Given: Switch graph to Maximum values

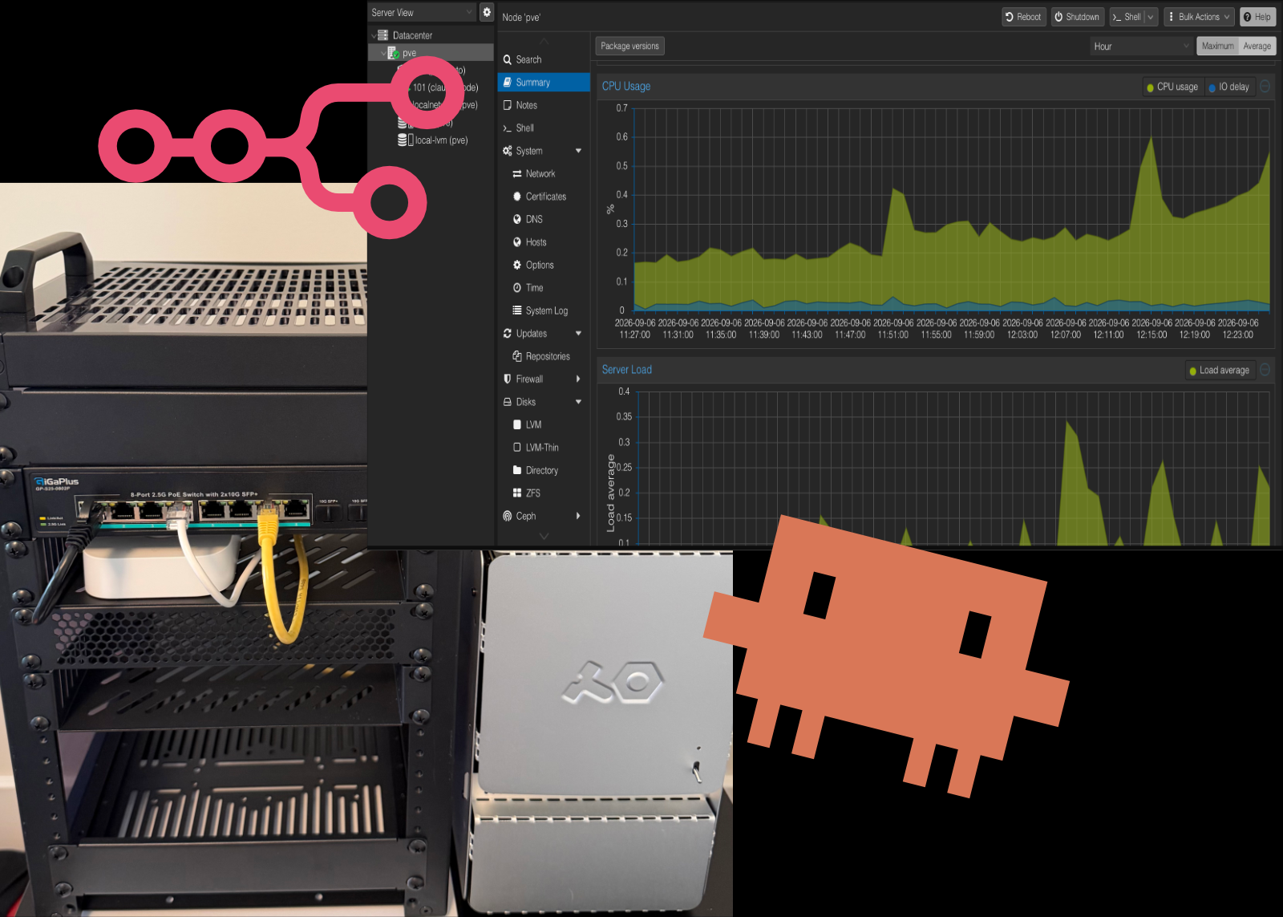Looking at the screenshot, I should [x=1217, y=46].
